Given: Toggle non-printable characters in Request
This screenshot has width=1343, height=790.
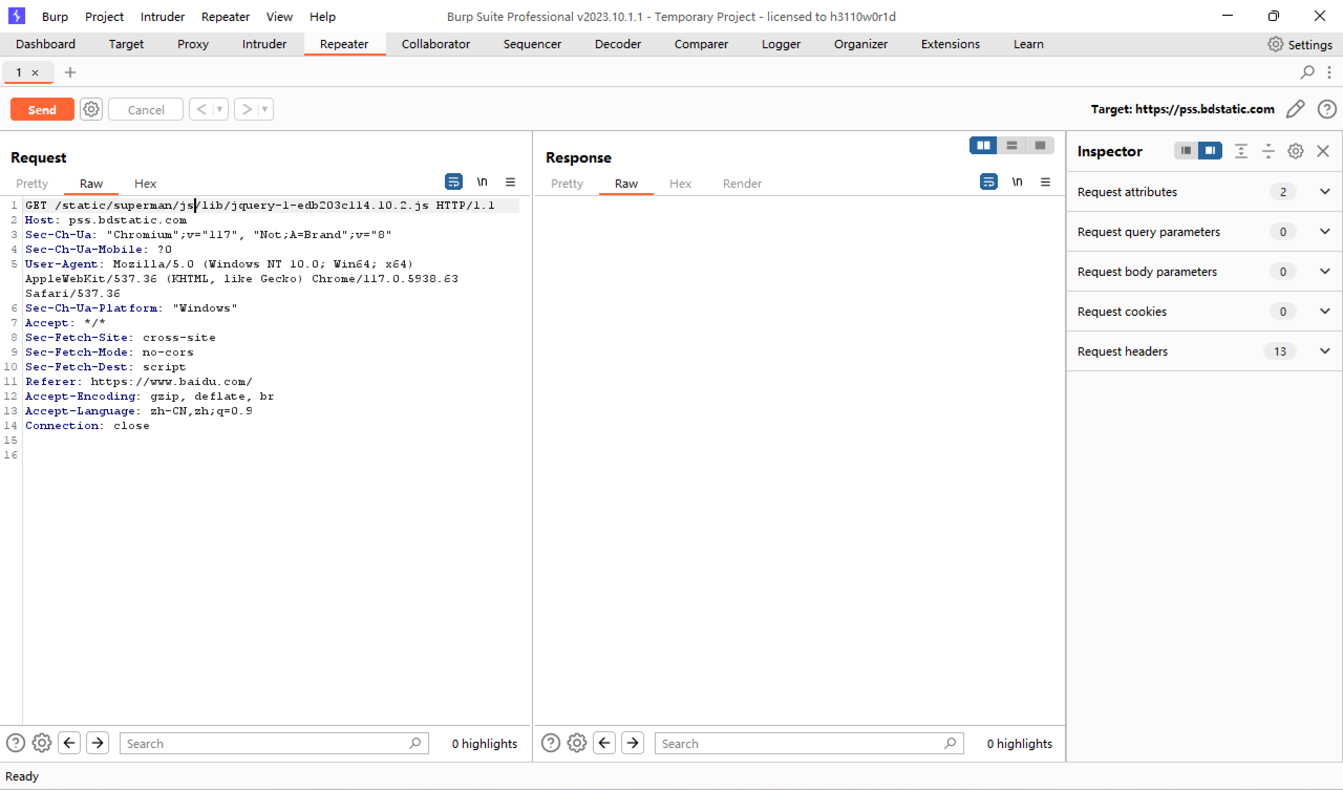Looking at the screenshot, I should (482, 182).
